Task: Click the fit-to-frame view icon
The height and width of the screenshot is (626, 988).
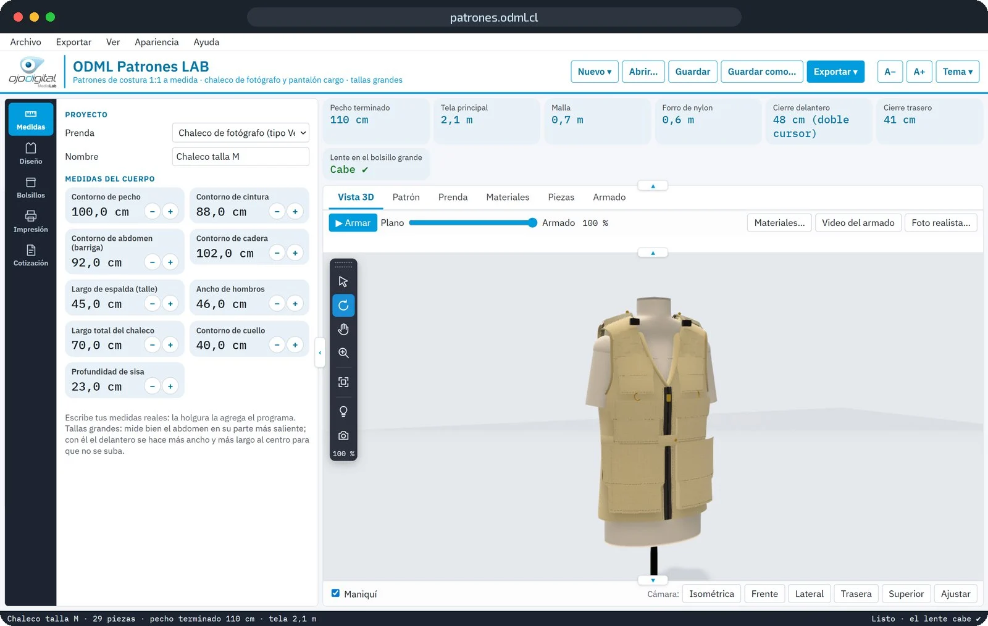Action: tap(343, 382)
